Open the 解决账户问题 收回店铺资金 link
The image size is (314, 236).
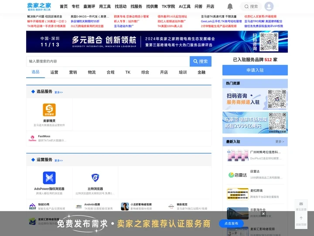coord(44,17)
